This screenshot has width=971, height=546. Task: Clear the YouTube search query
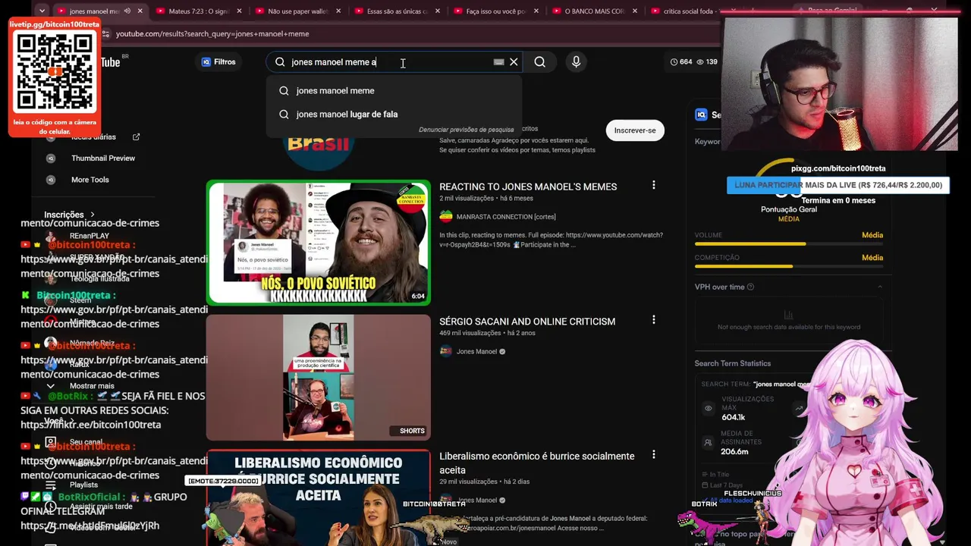(x=514, y=62)
